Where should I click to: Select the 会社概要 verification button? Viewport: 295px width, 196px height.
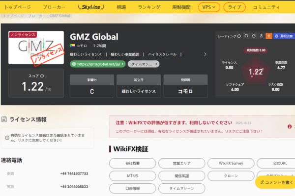(132, 163)
